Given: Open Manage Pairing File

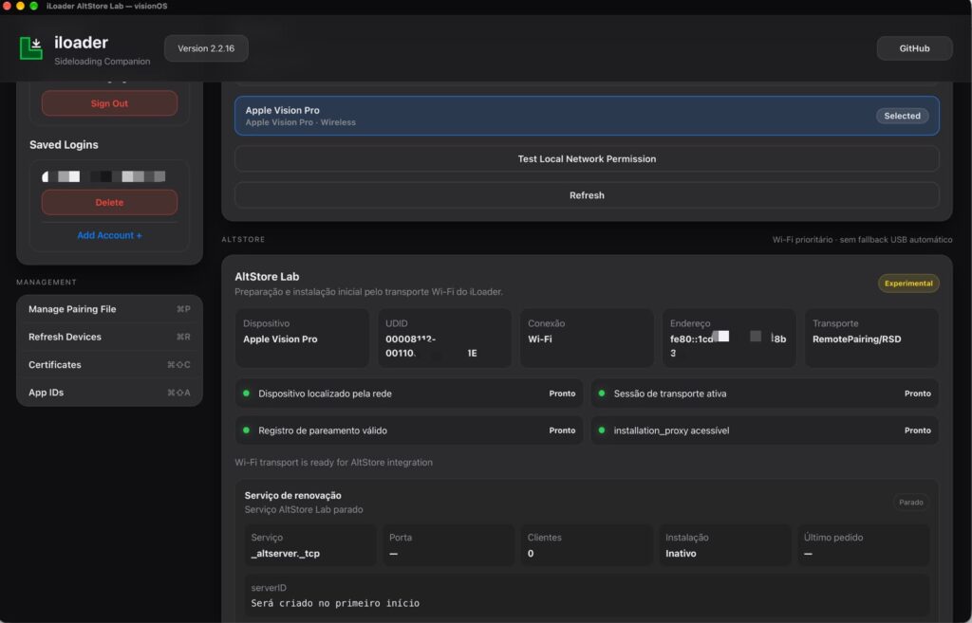Looking at the screenshot, I should [109, 309].
